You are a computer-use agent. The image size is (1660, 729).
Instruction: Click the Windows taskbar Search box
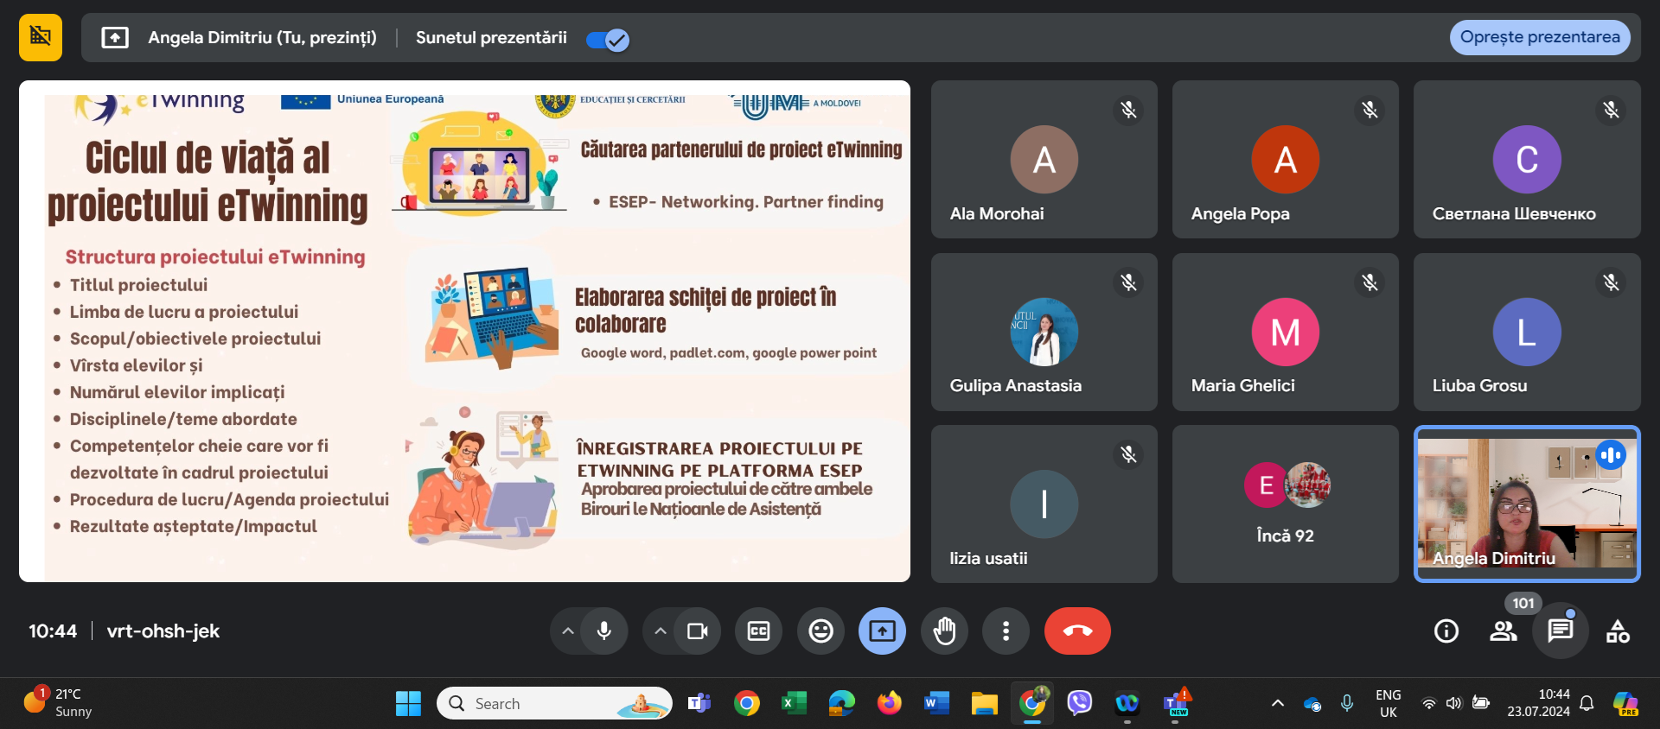point(554,703)
